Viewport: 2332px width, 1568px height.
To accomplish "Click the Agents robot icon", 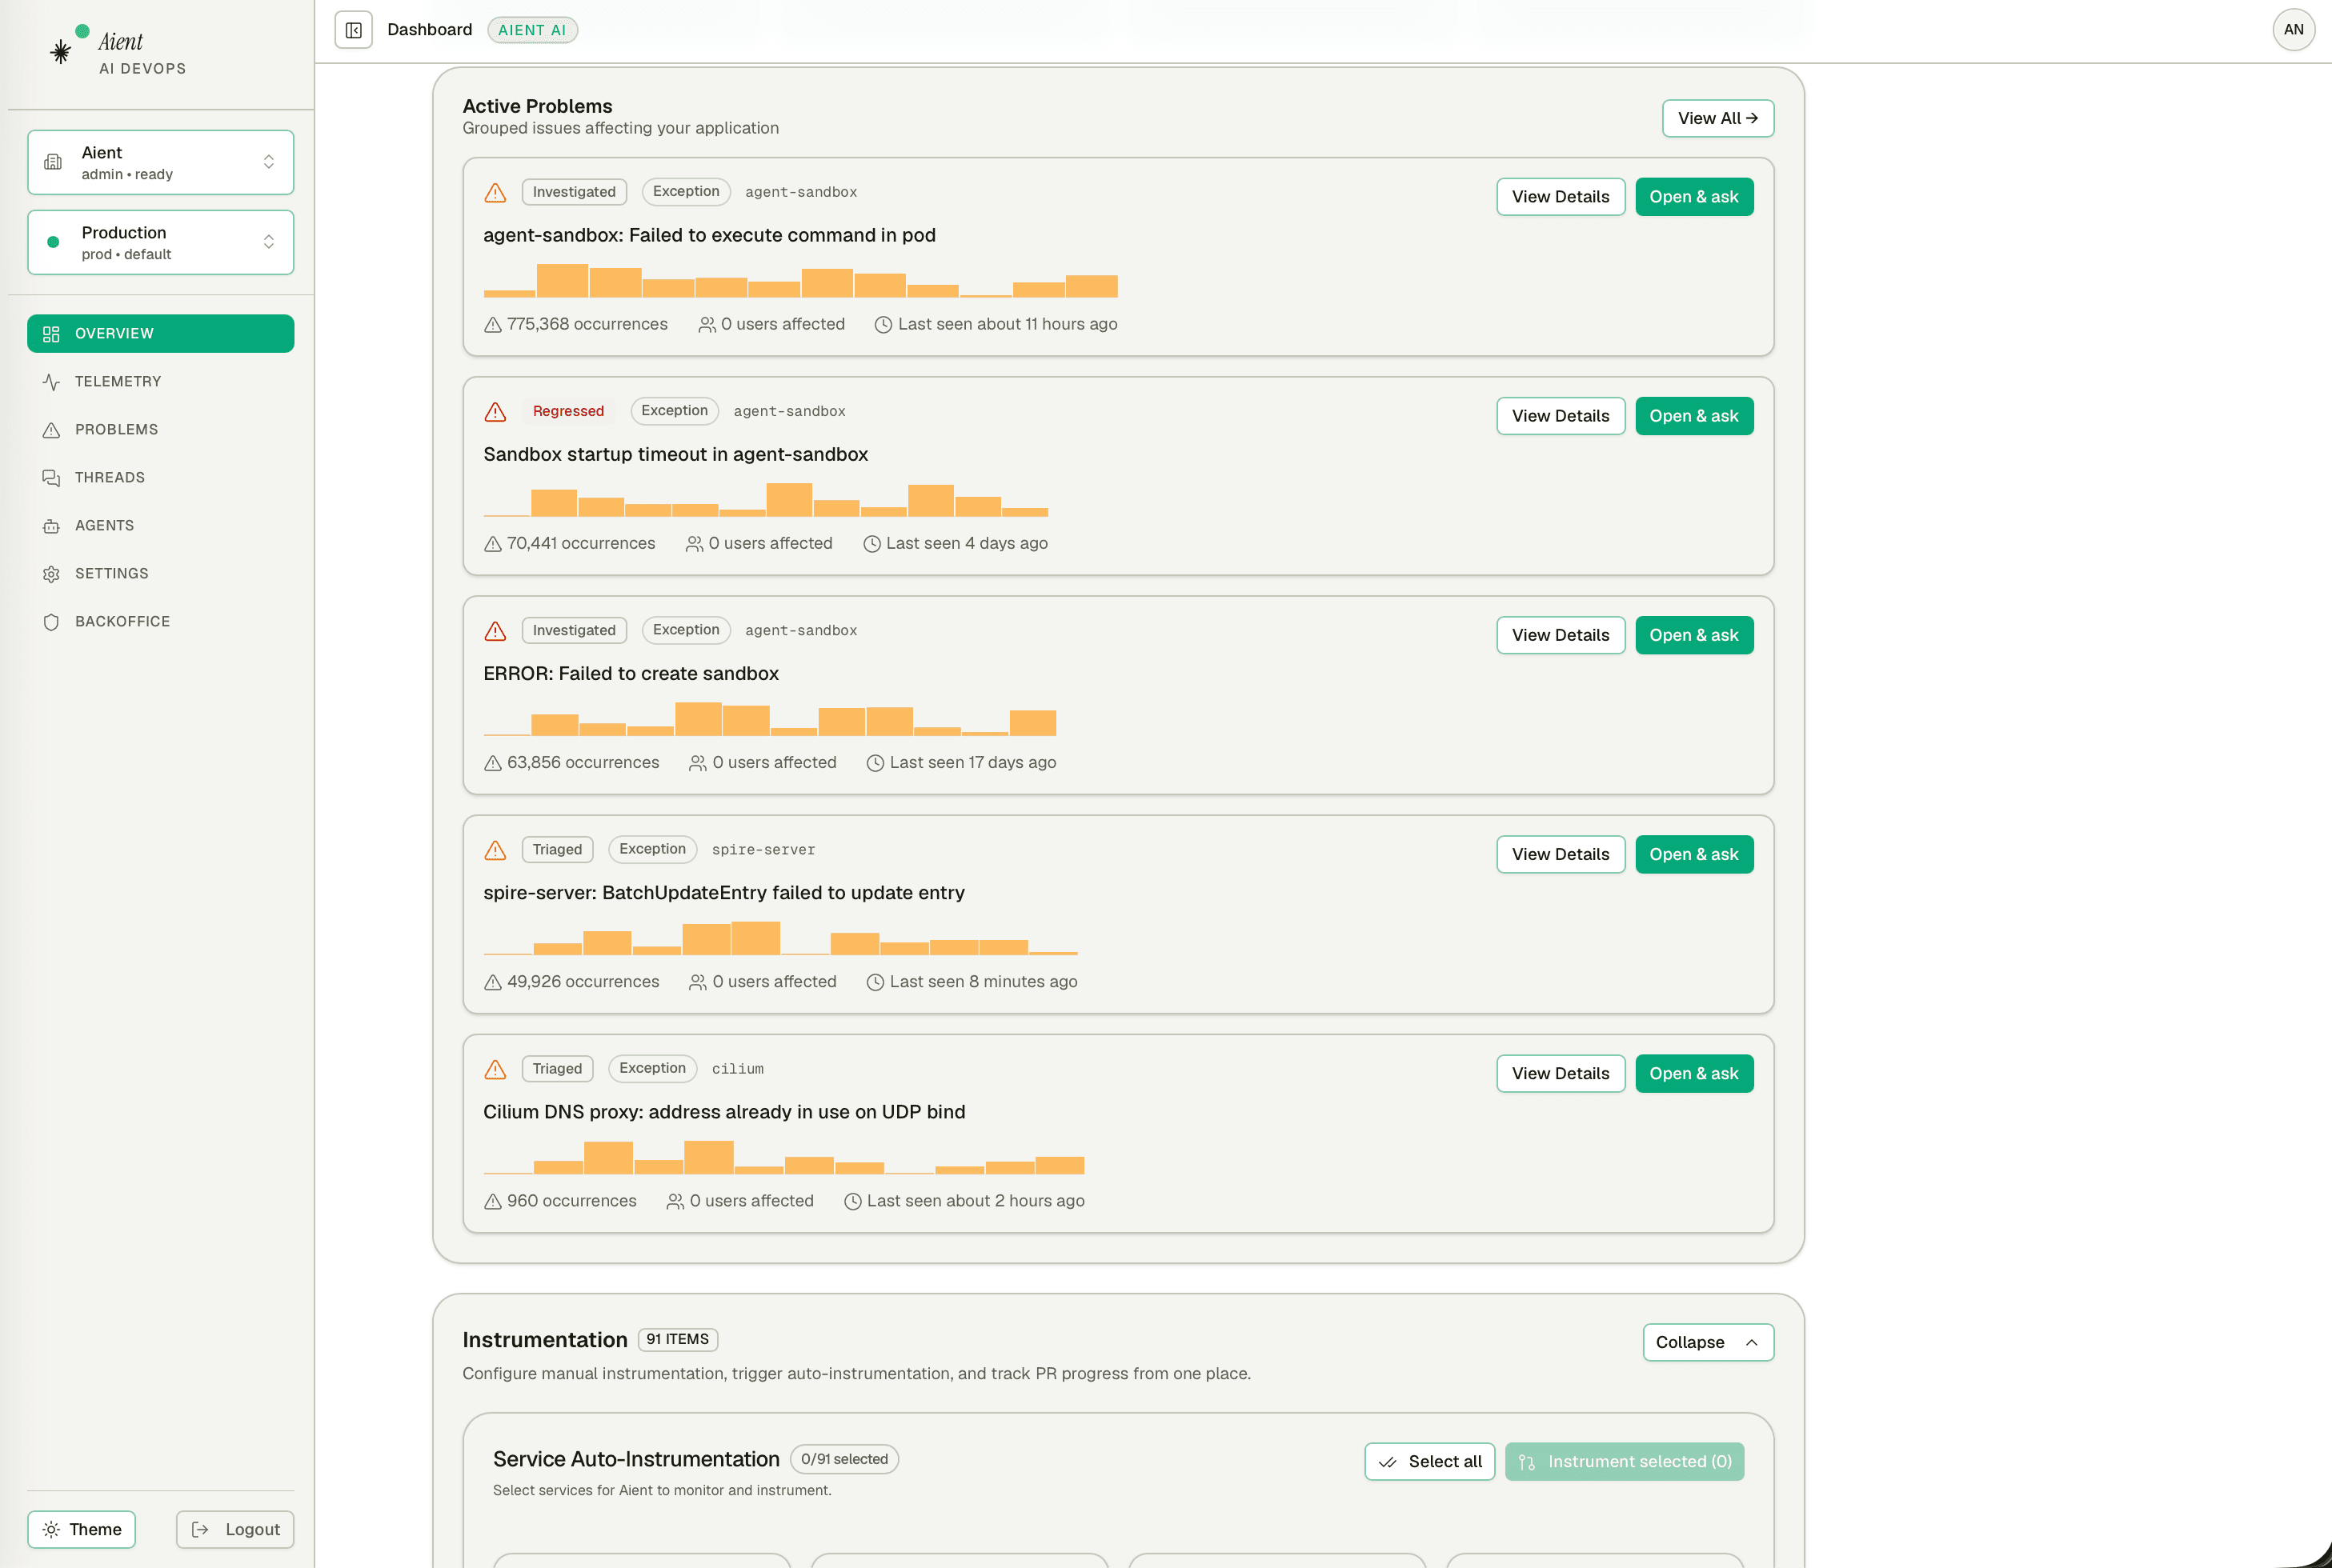I will tap(51, 526).
